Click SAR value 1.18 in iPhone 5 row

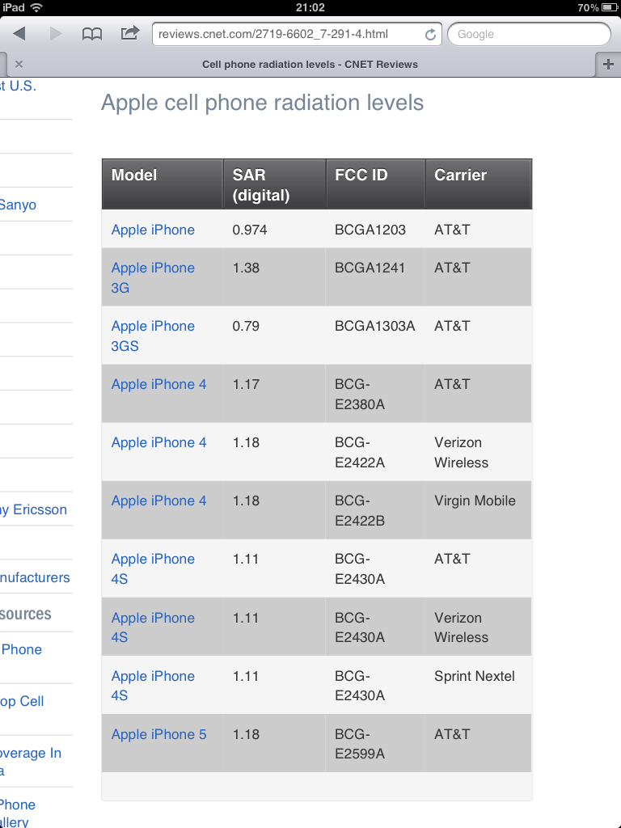pos(246,734)
